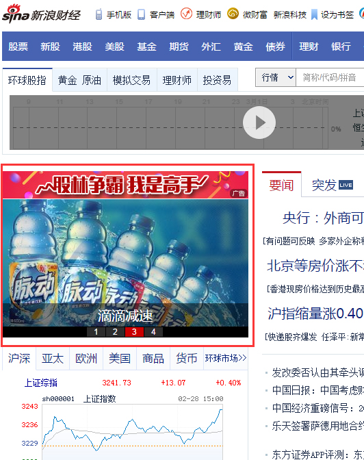Click the LIVE badge next to 突发

pyautogui.click(x=346, y=185)
